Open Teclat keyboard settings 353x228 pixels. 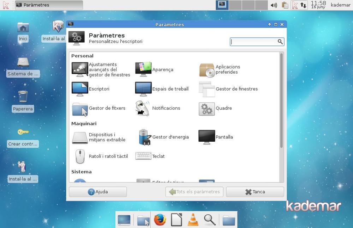click(143, 156)
